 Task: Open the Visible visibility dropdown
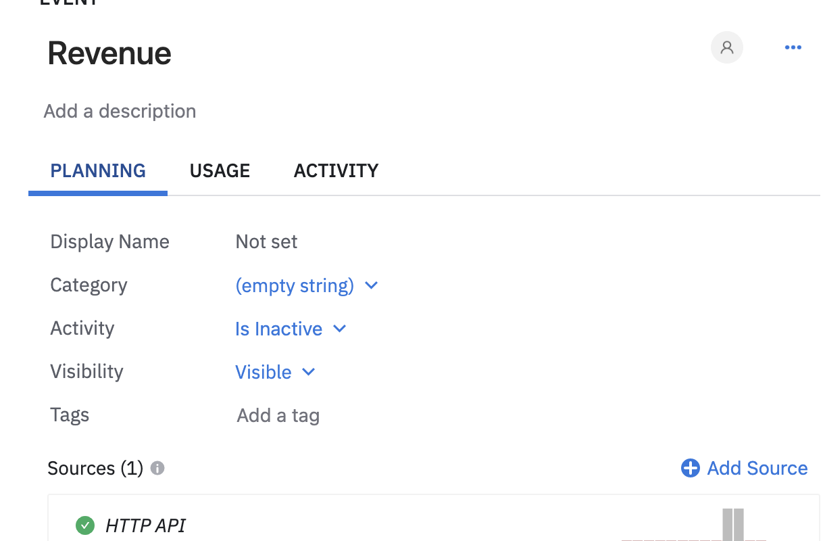[x=275, y=372]
